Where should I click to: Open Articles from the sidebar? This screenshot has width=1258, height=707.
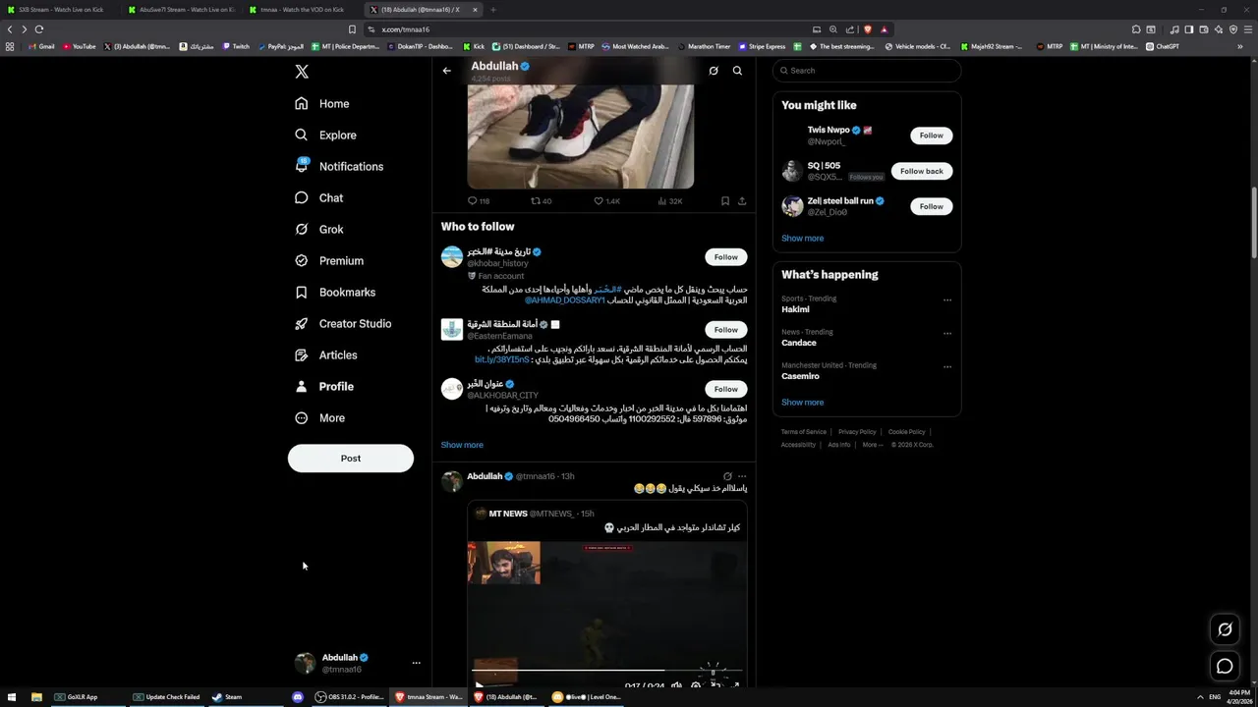click(326, 354)
